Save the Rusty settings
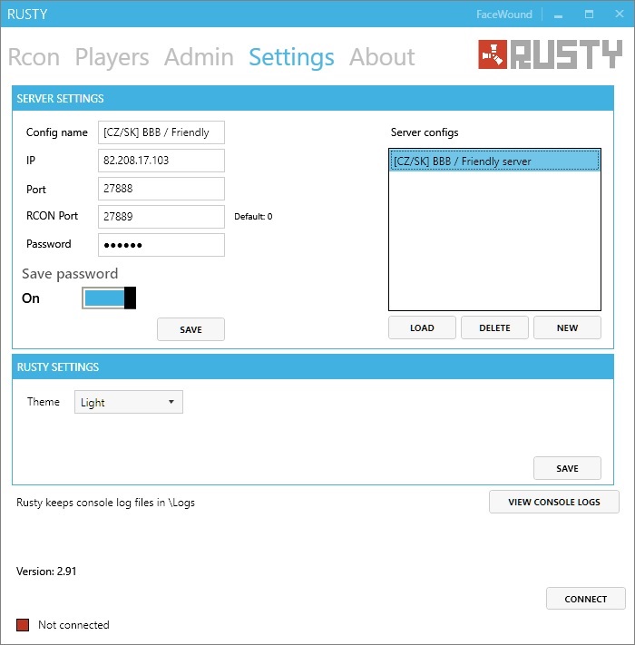Viewport: 635px width, 645px height. [567, 468]
